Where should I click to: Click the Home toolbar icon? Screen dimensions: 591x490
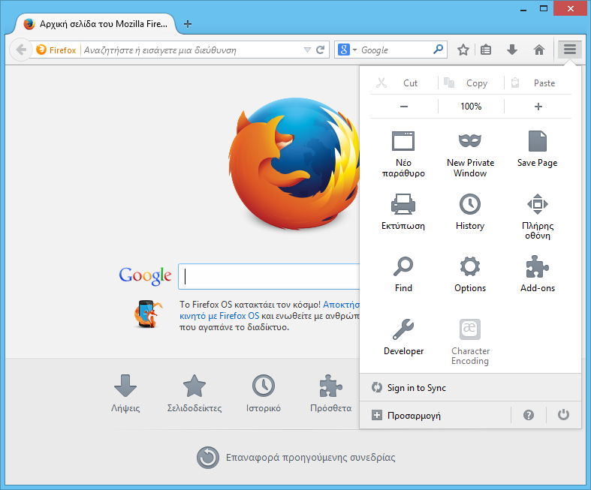[x=539, y=50]
